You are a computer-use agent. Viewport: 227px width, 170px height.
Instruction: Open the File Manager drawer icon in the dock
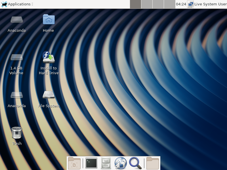click(106, 163)
